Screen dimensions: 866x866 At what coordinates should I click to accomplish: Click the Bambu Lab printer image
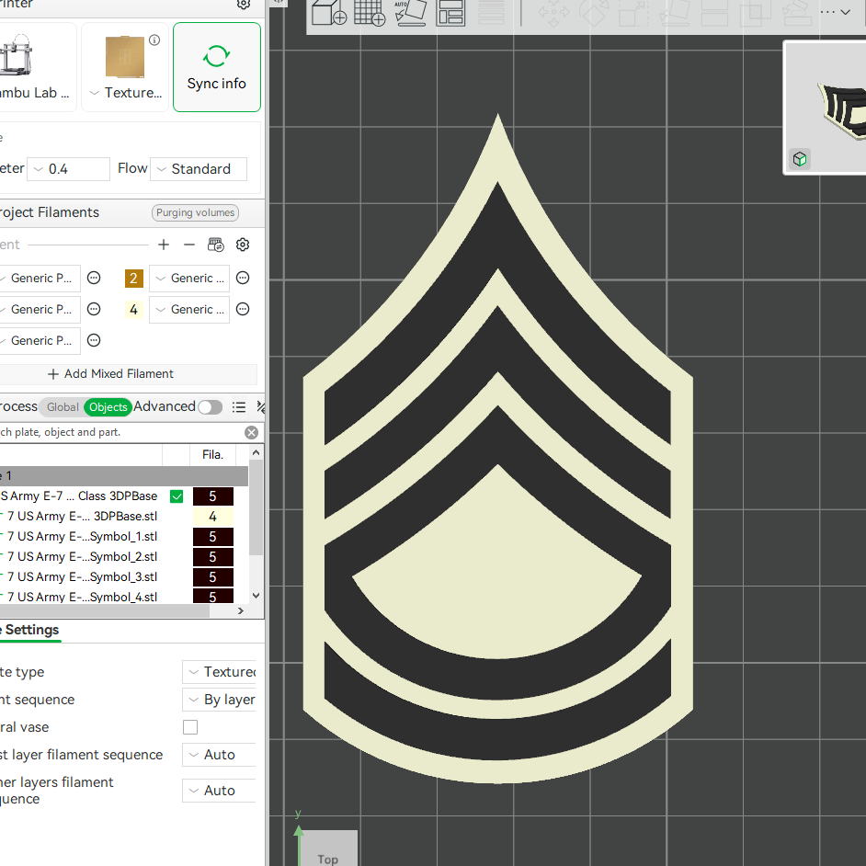tap(16, 54)
